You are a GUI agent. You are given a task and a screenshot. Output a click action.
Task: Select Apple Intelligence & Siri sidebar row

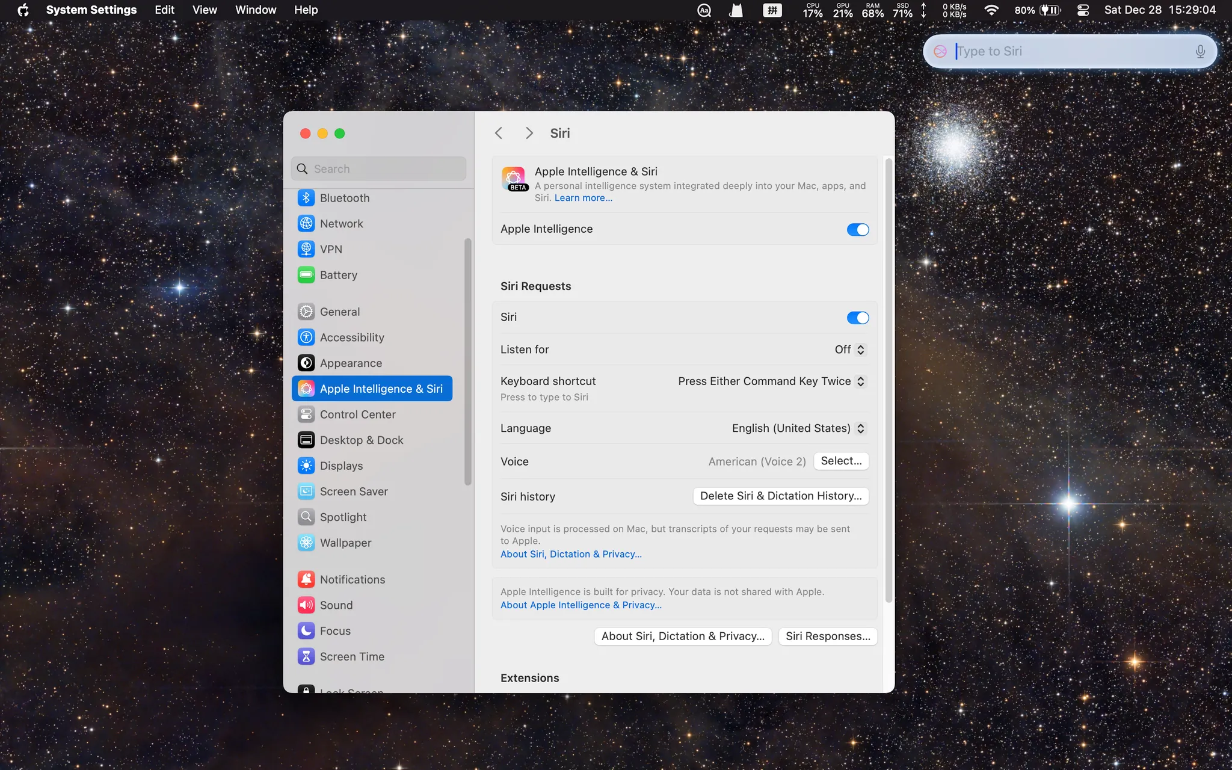(x=372, y=389)
